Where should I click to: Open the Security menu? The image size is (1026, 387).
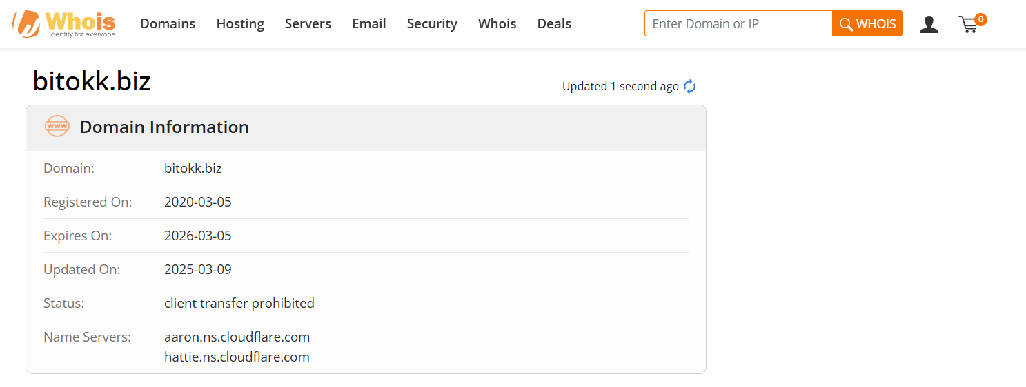click(x=432, y=24)
